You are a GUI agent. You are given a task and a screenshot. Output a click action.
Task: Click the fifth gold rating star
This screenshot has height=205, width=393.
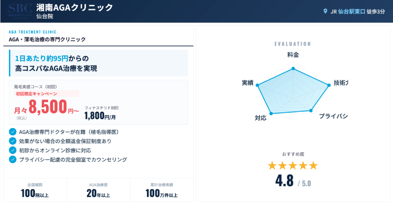[x=313, y=165]
